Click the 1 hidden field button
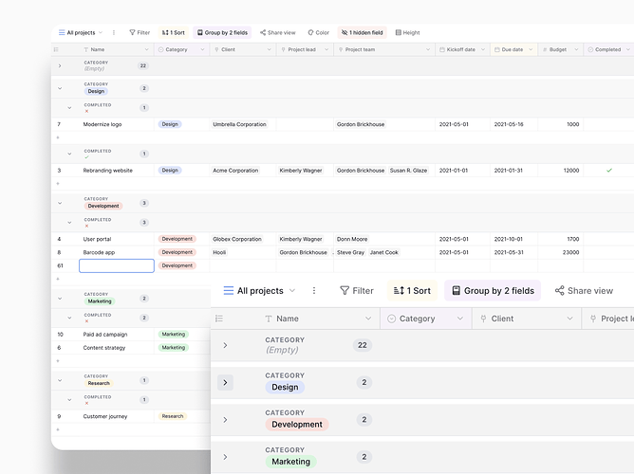Viewport: 634px width, 474px height. [362, 32]
